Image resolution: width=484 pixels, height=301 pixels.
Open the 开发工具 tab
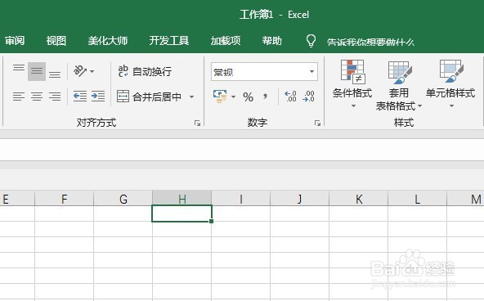[x=169, y=41]
